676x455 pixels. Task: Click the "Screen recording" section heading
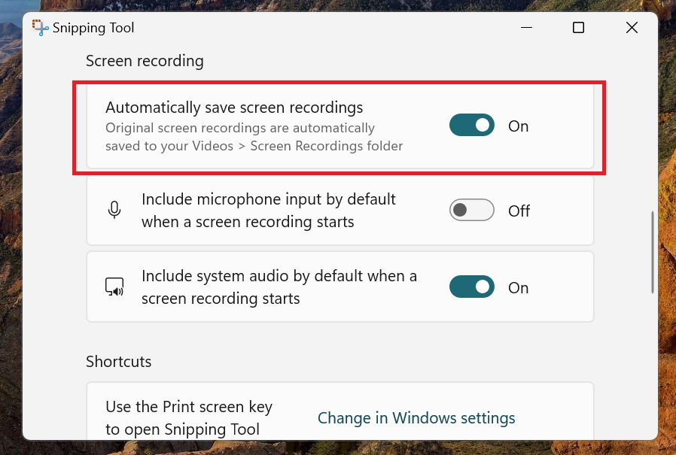(x=145, y=61)
